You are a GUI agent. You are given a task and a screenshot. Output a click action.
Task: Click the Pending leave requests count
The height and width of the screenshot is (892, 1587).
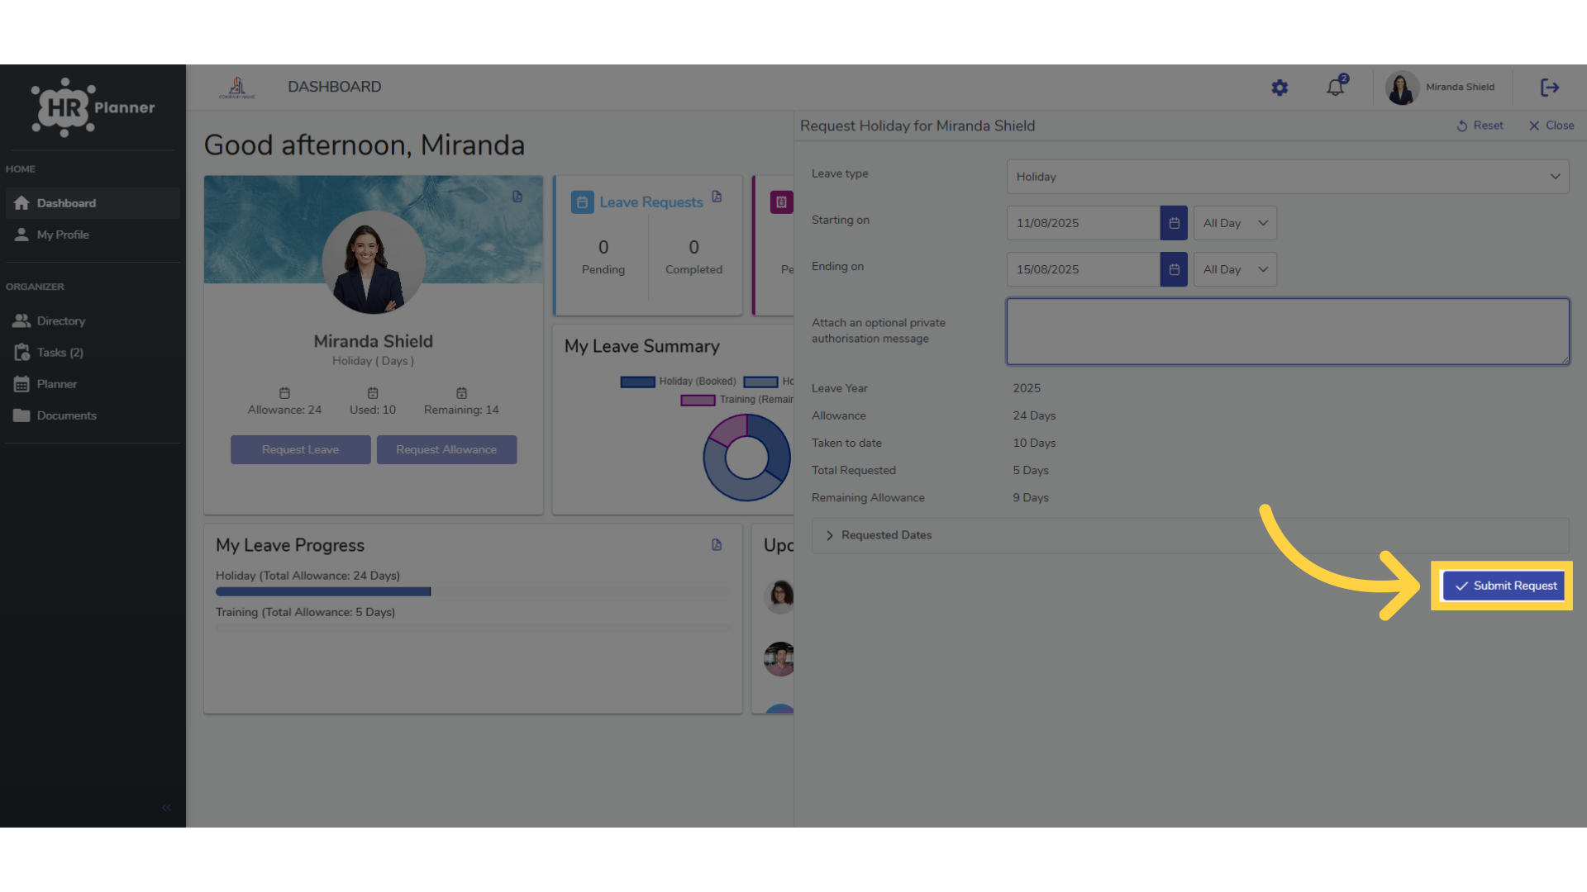tap(603, 247)
